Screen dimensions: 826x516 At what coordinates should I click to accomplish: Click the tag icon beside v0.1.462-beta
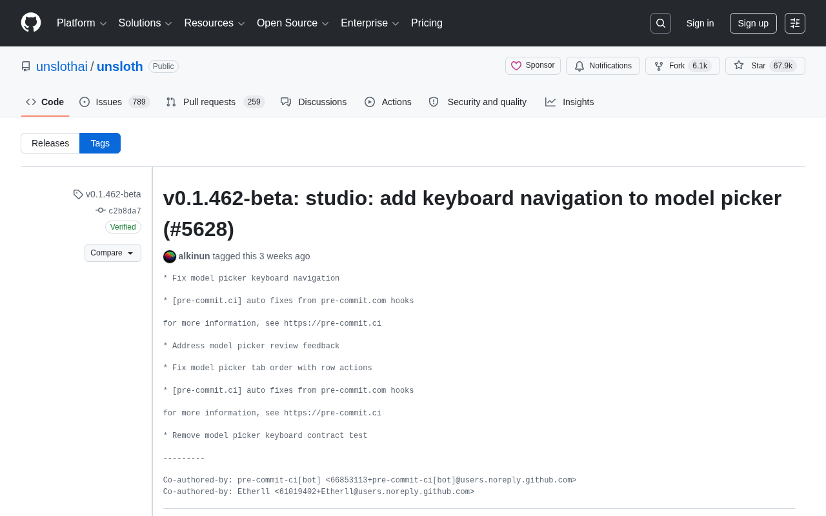pos(78,194)
